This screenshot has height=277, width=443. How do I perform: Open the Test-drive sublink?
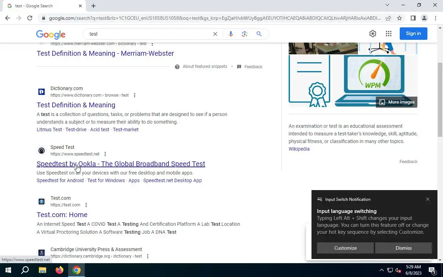point(76,129)
